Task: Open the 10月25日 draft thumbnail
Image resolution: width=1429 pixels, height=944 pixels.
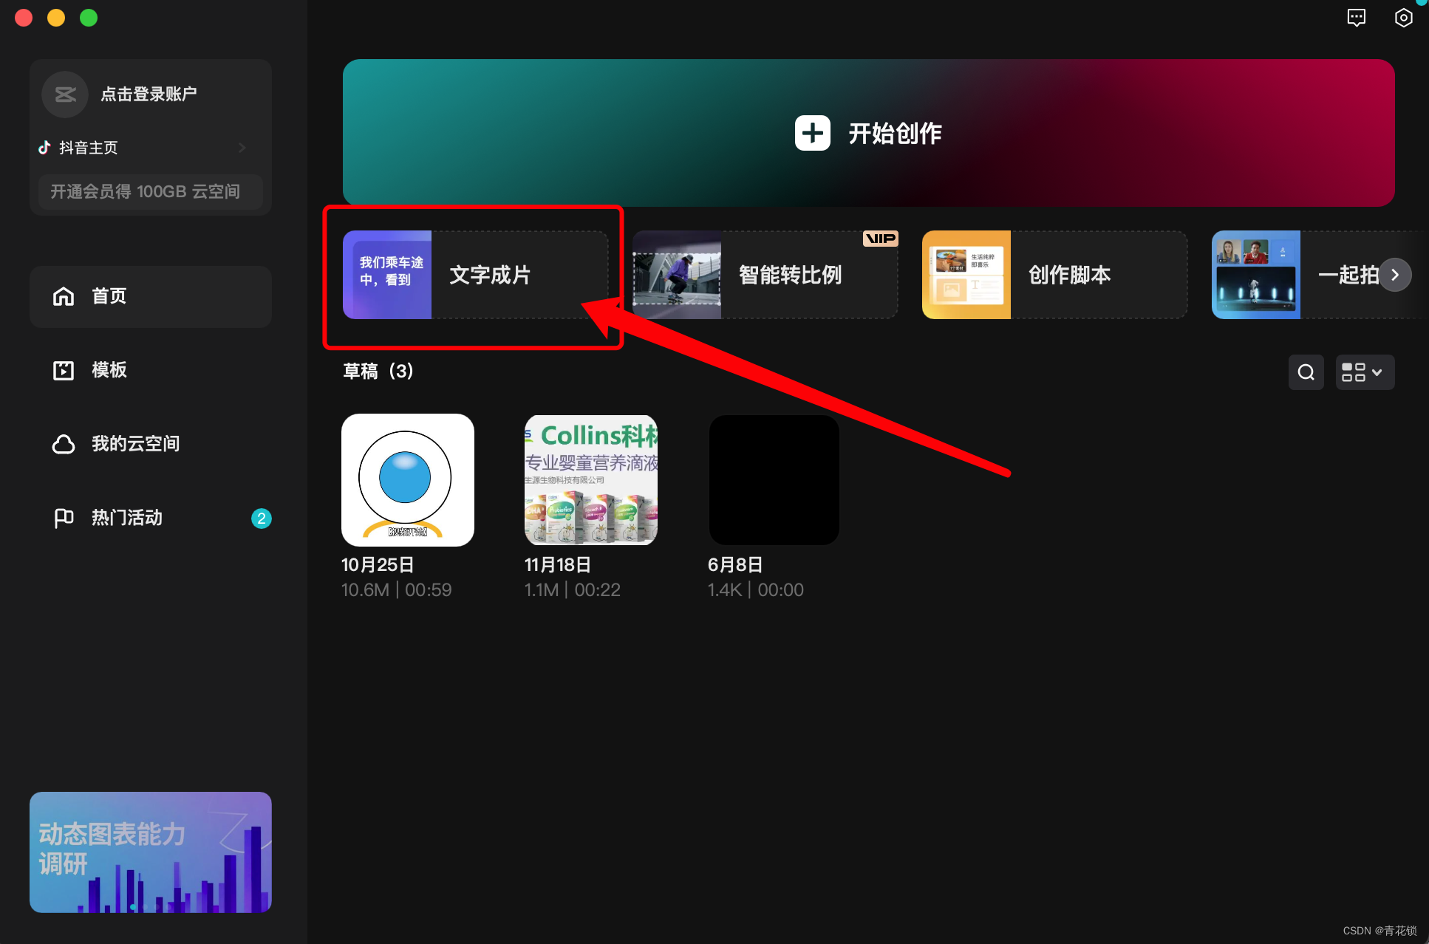Action: coord(408,480)
